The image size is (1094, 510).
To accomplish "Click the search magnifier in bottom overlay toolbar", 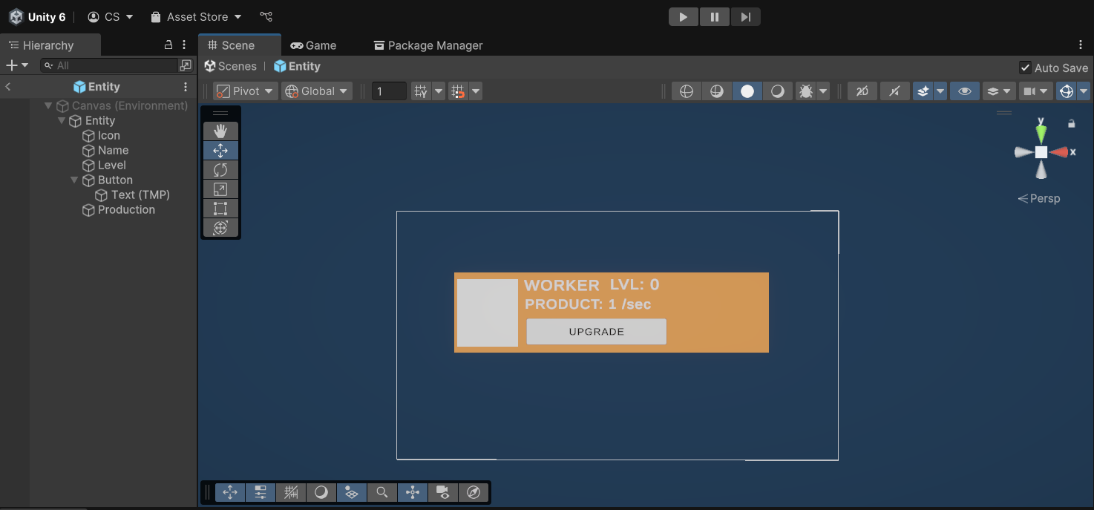I will point(381,492).
